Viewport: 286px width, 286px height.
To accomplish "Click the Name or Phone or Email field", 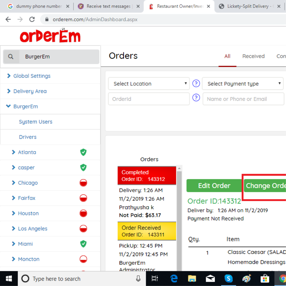I will pos(243,99).
